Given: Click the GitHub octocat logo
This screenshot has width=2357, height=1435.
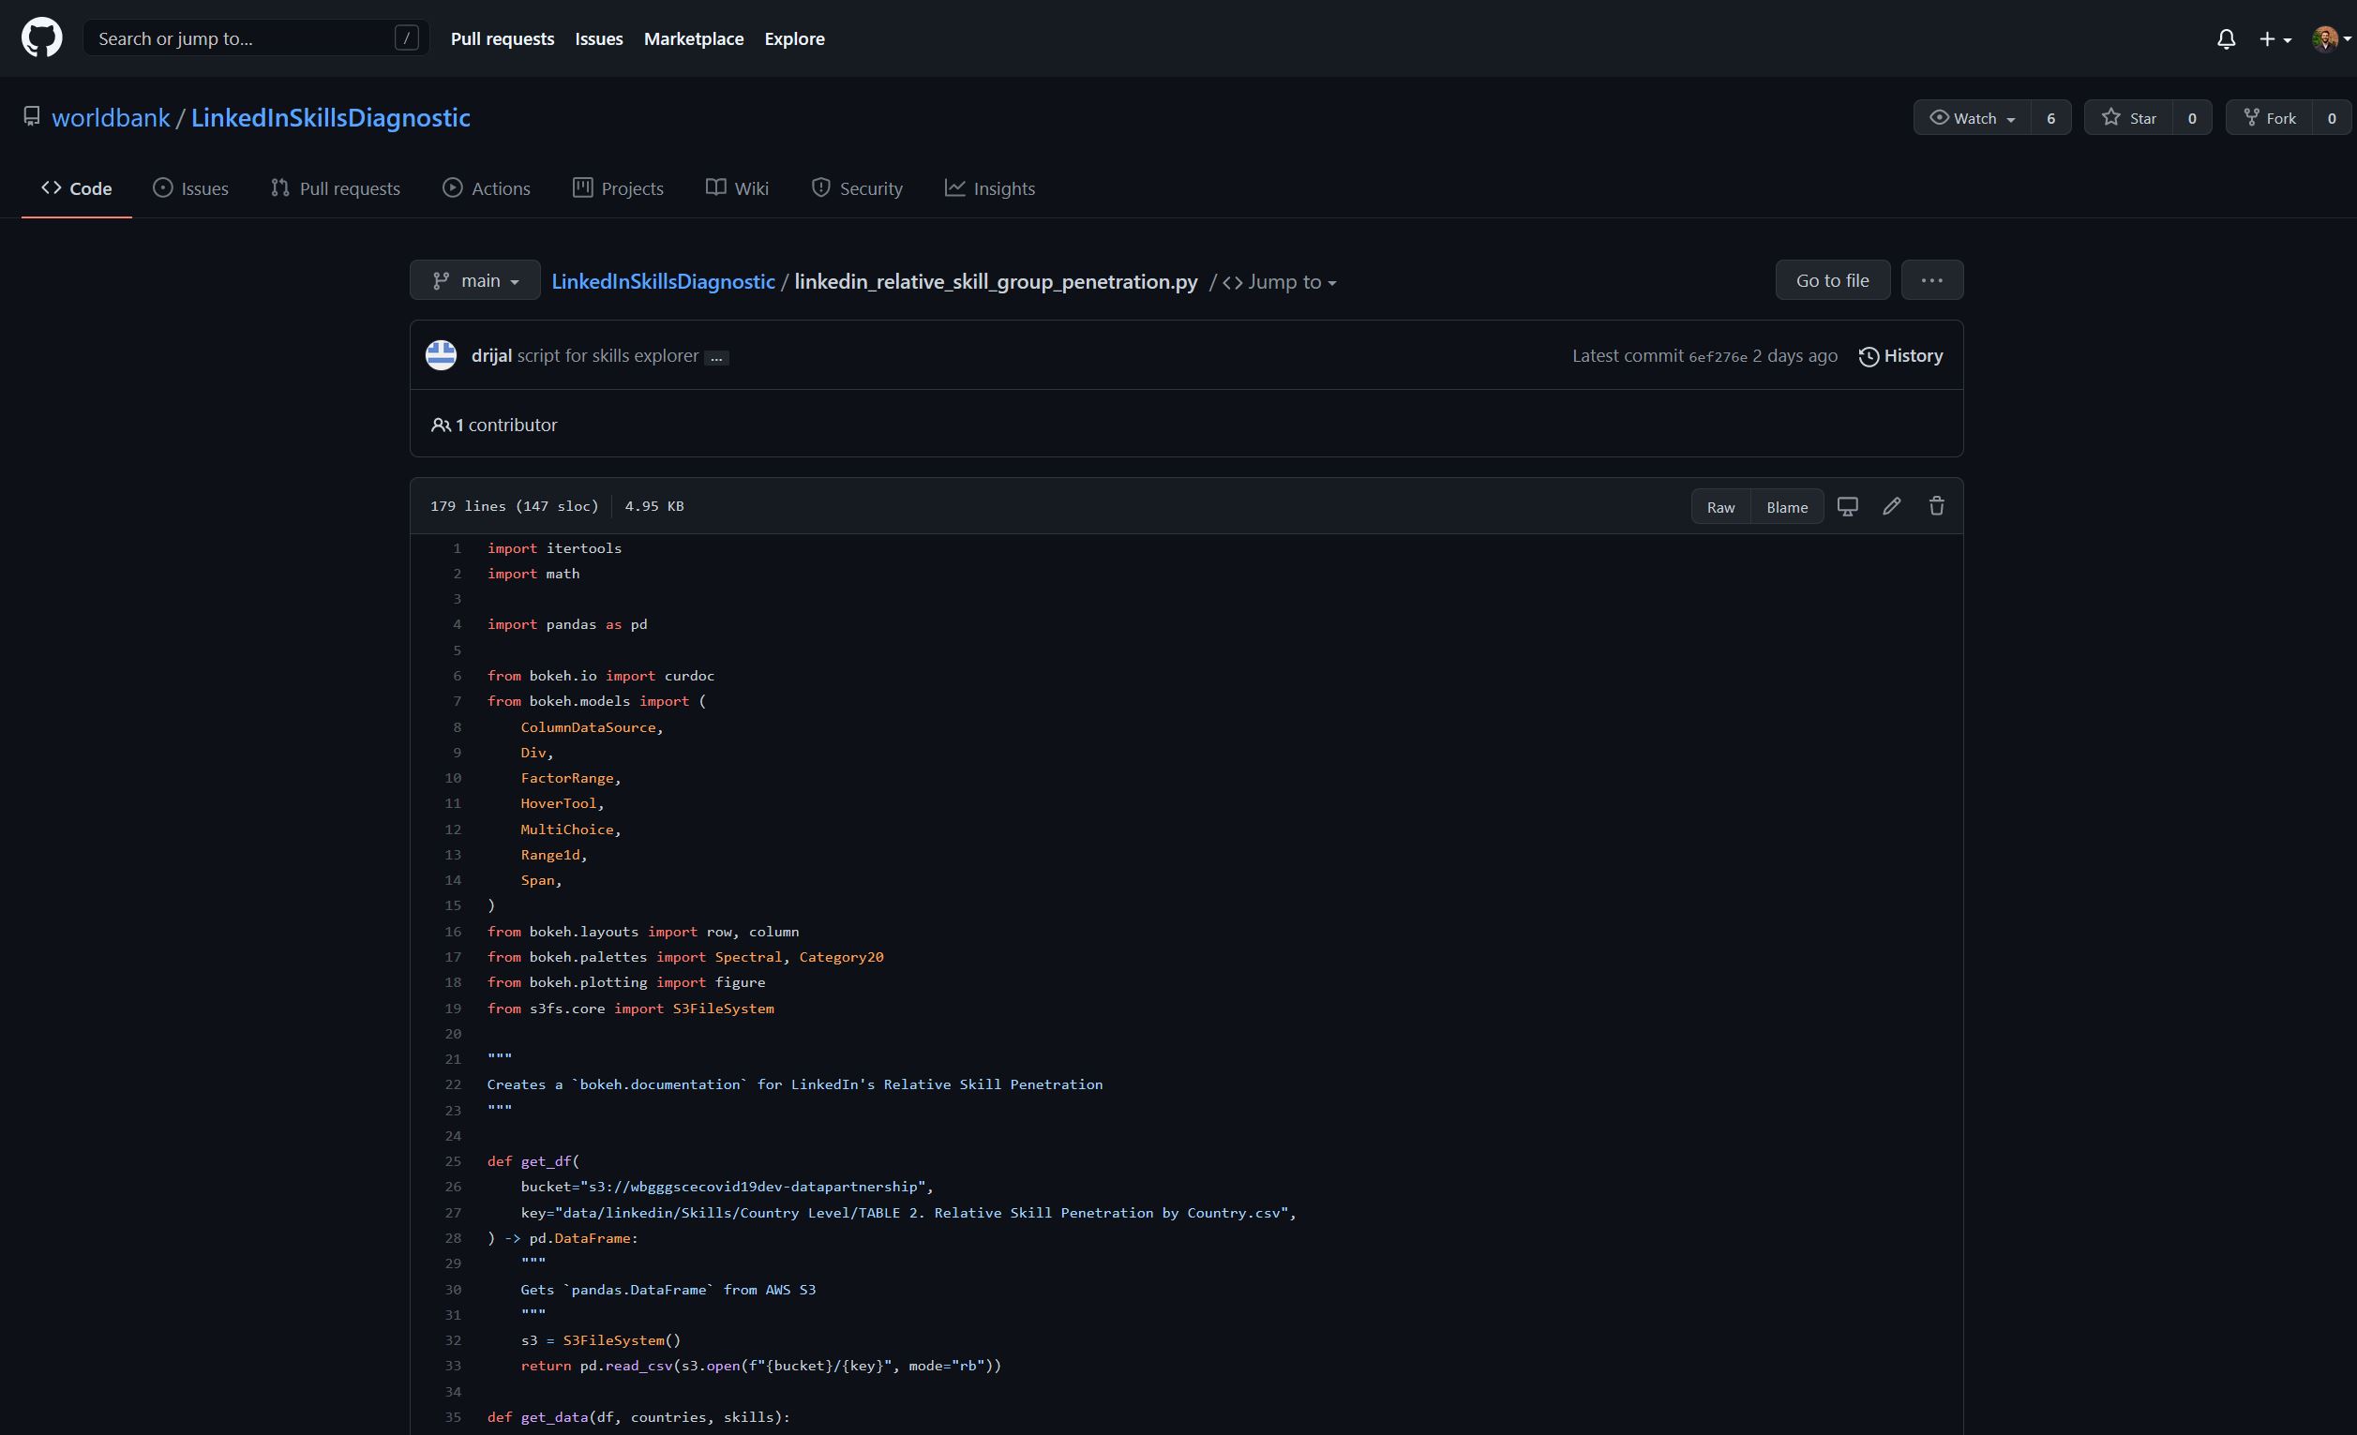Looking at the screenshot, I should [x=42, y=38].
